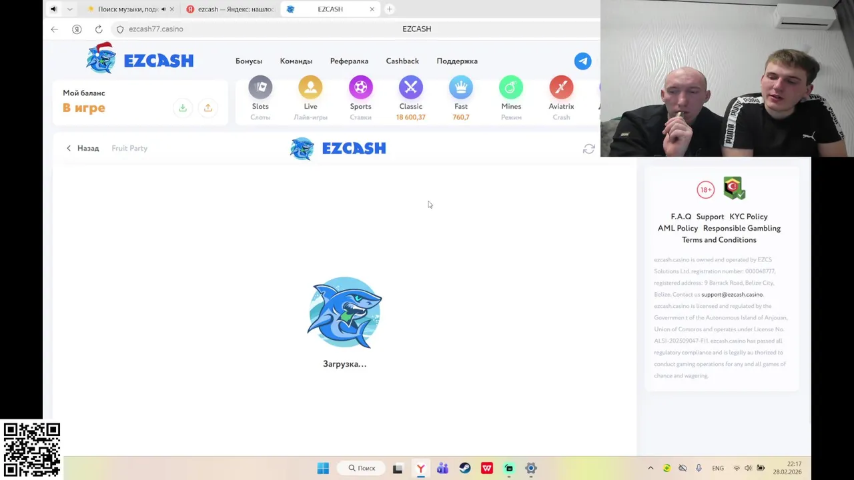This screenshot has height=480, width=854.
Task: Show hidden system tray icons
Action: pyautogui.click(x=651, y=468)
